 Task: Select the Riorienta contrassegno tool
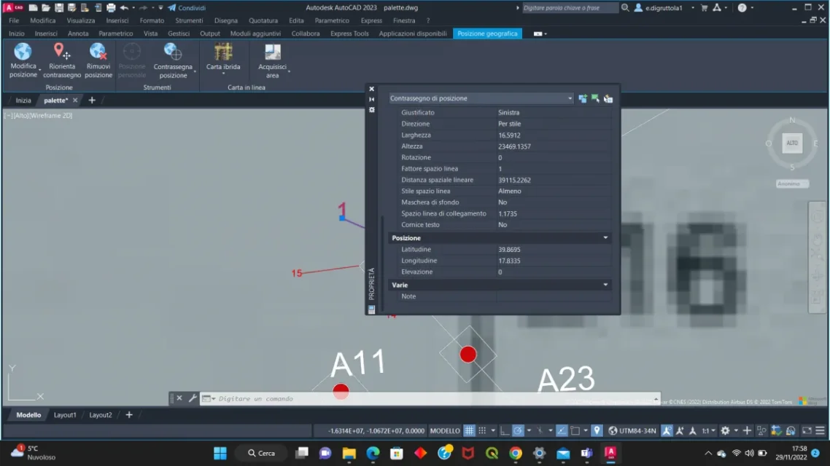pyautogui.click(x=62, y=52)
